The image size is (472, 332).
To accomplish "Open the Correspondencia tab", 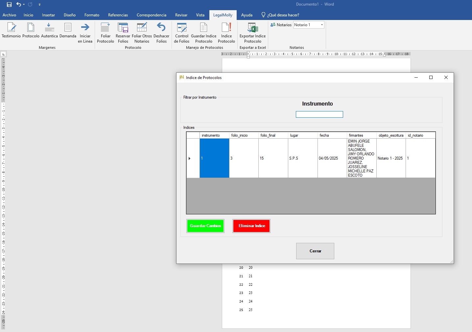I will [x=152, y=15].
